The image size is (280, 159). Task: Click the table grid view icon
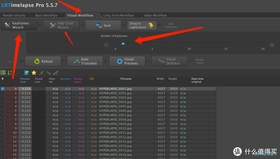point(3,73)
